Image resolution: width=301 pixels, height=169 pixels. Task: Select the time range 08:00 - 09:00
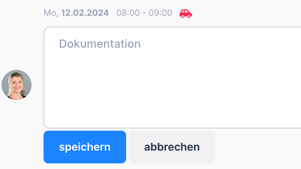[x=144, y=13]
